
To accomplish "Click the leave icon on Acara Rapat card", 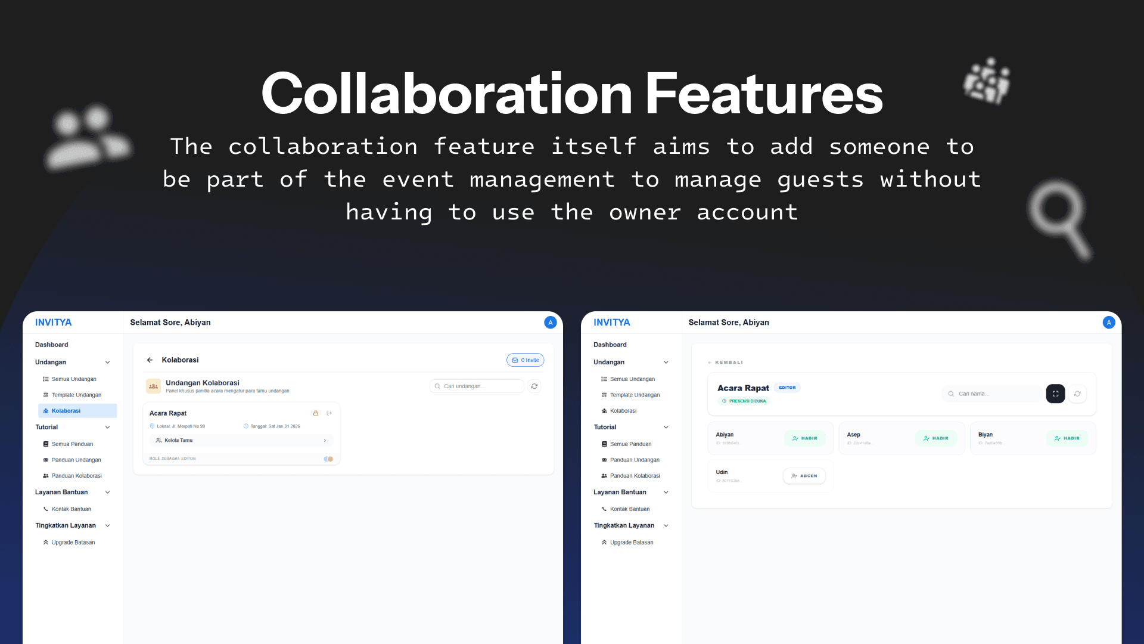I will pos(329,413).
